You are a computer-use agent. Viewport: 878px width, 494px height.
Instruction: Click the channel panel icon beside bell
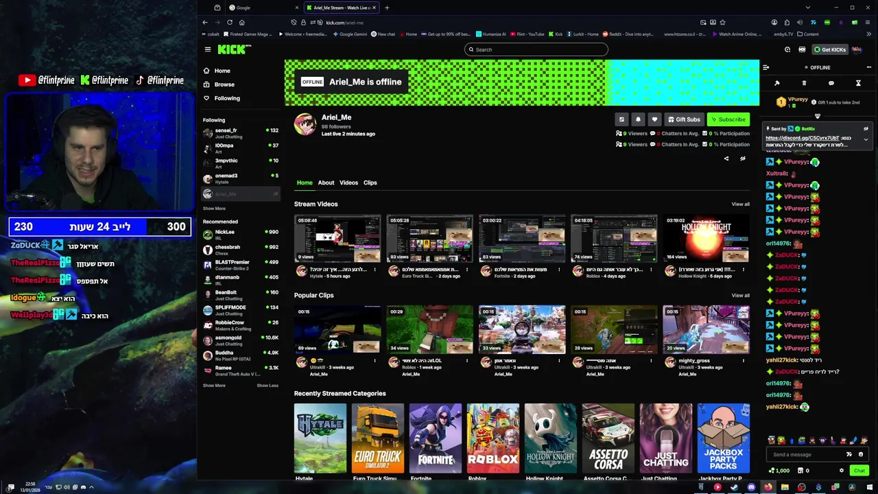621,119
